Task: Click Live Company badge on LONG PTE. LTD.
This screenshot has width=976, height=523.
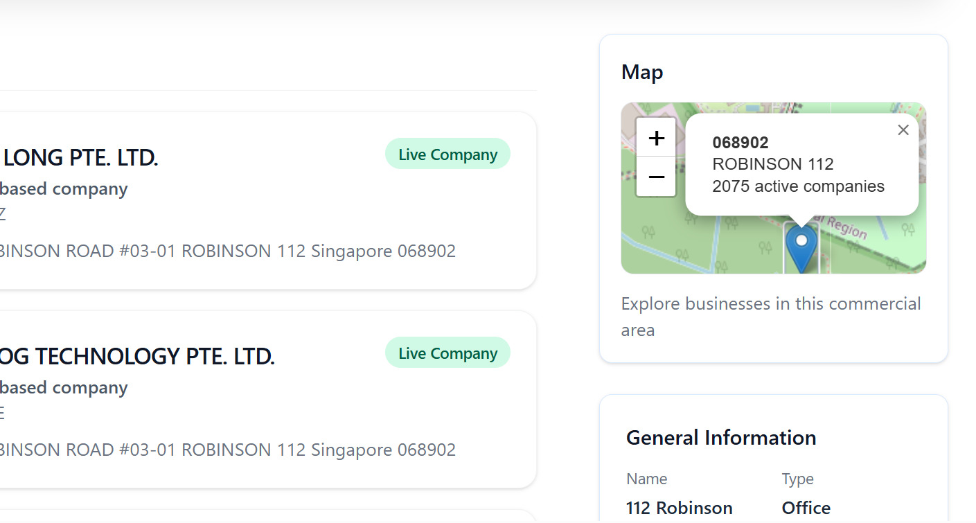Action: click(x=447, y=154)
